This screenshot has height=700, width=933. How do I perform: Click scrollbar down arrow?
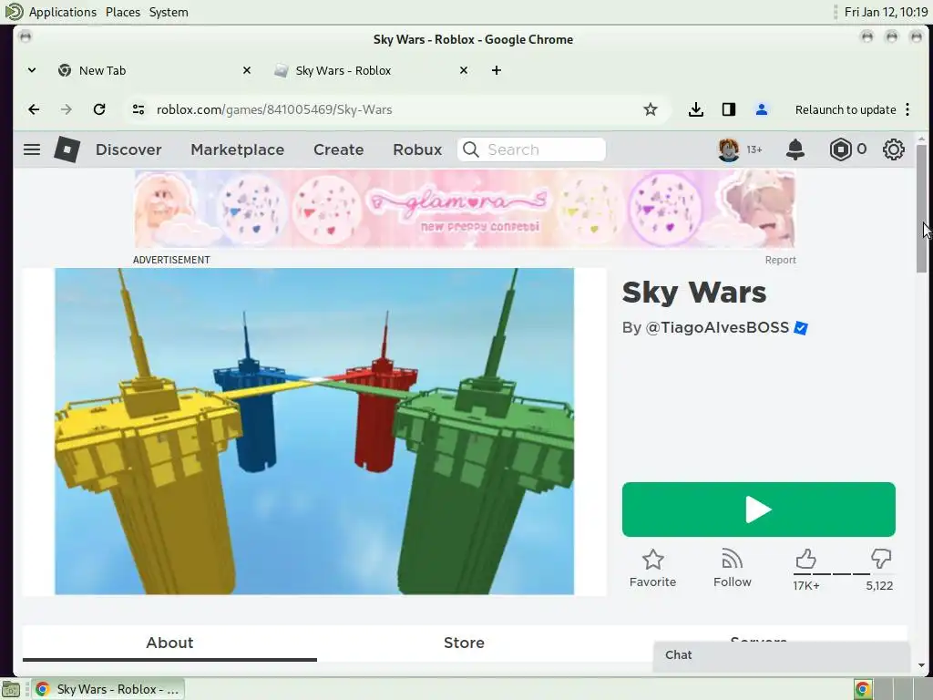point(921,665)
